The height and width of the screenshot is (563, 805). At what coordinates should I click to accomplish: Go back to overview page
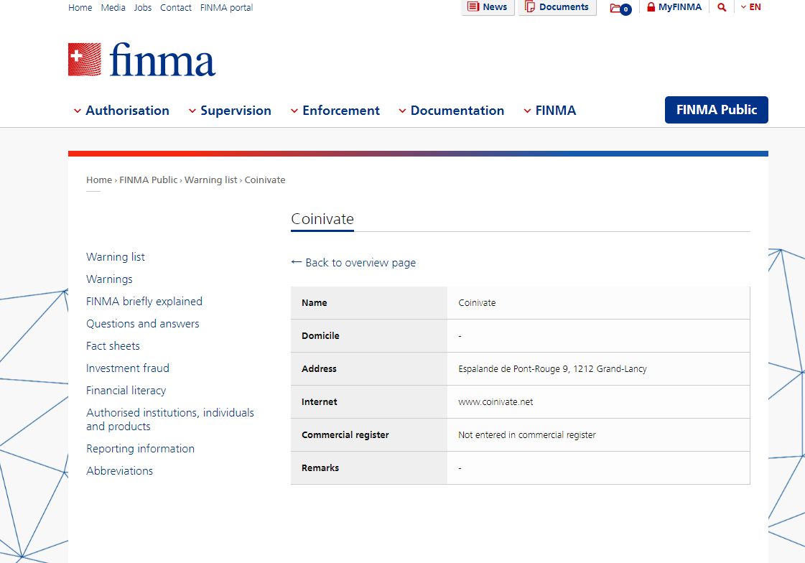point(353,263)
